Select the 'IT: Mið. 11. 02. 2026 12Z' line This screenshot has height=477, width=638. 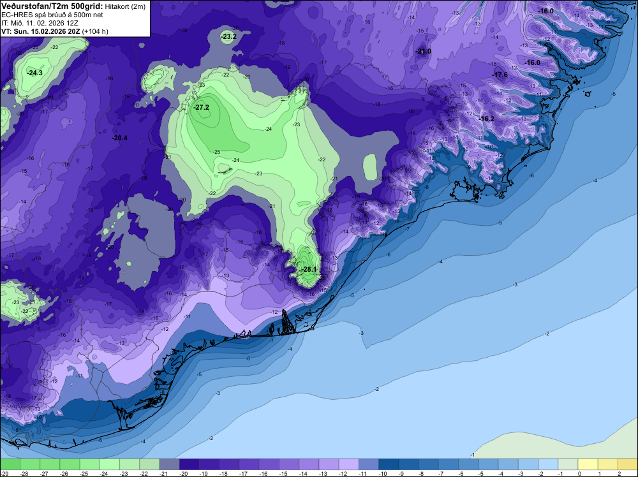tap(40, 23)
